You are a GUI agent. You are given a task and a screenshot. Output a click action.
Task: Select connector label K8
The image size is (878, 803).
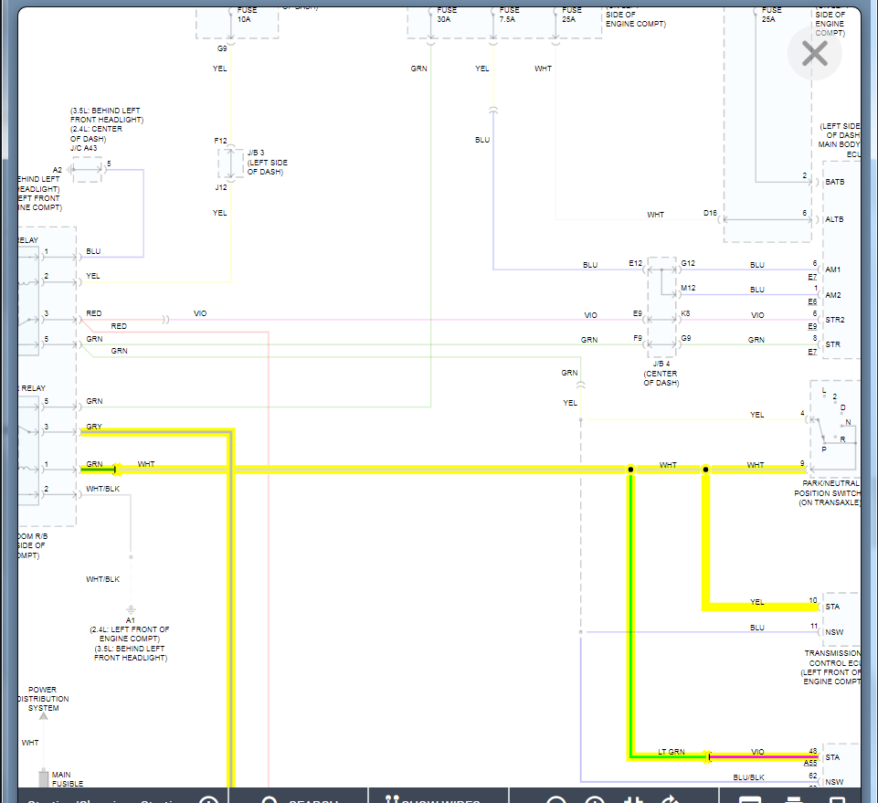(685, 313)
